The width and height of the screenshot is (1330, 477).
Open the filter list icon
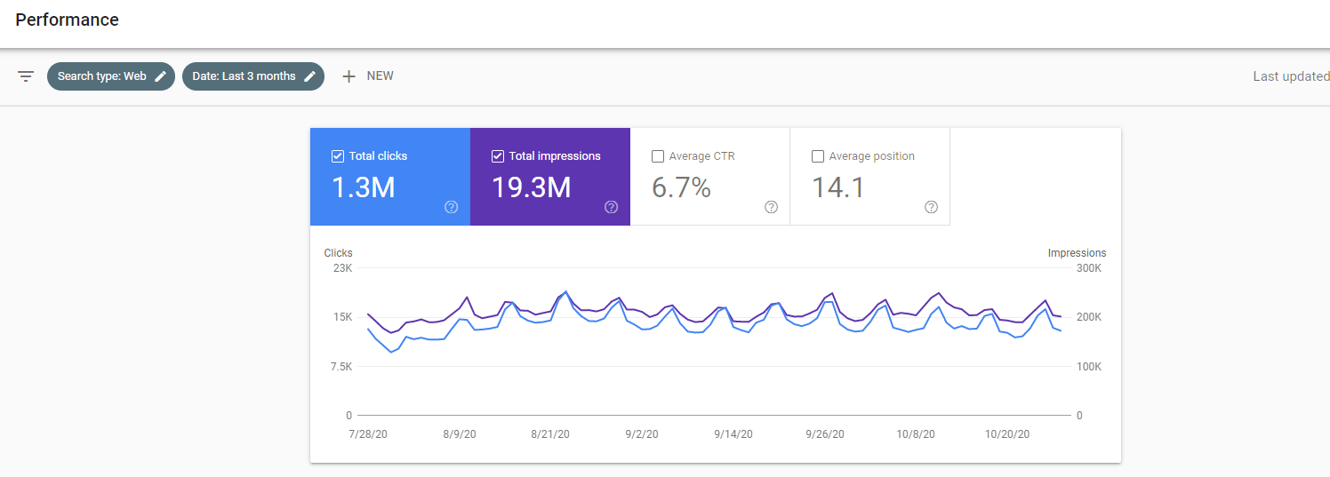[26, 76]
